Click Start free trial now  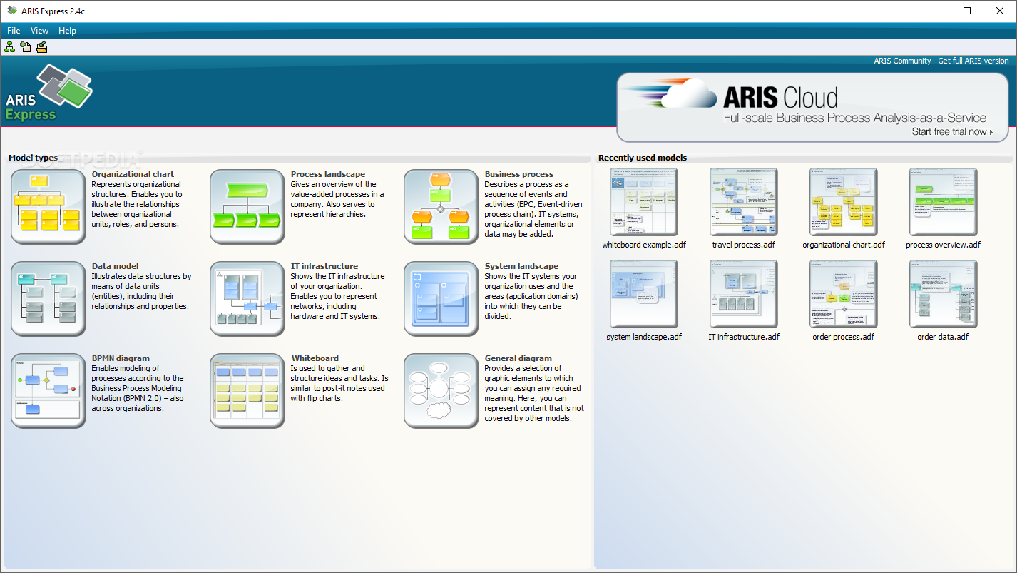click(x=952, y=131)
